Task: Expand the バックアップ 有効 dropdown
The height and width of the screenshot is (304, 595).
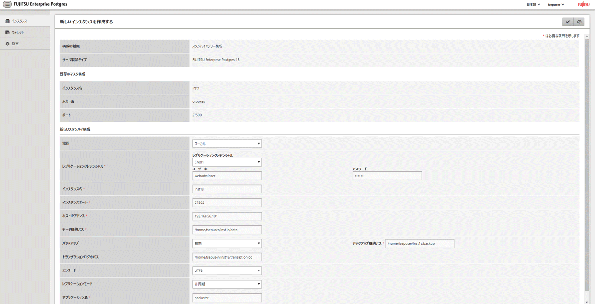Action: coord(227,243)
